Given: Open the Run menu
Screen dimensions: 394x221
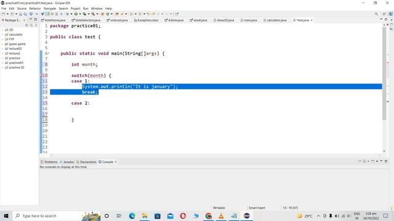Looking at the screenshot, I should [86, 9].
